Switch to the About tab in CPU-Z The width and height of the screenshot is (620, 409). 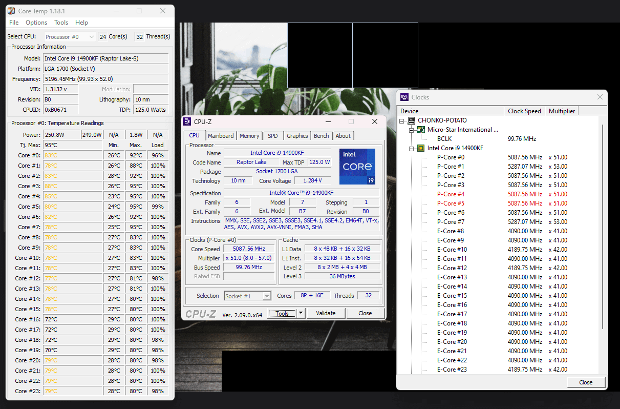[343, 136]
